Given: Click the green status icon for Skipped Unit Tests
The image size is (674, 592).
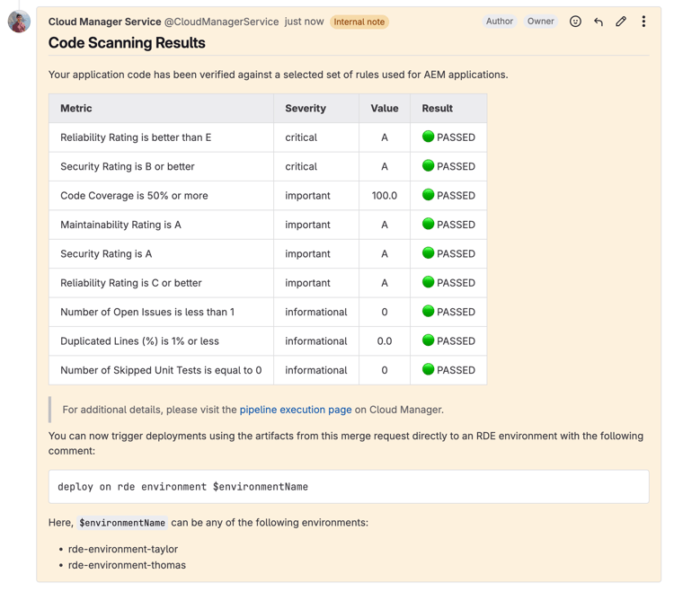Looking at the screenshot, I should coord(429,369).
